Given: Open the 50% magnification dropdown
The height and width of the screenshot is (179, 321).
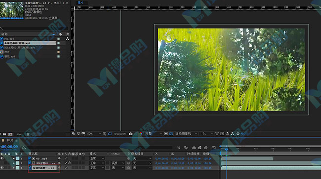Looking at the screenshot, I should [x=94, y=134].
